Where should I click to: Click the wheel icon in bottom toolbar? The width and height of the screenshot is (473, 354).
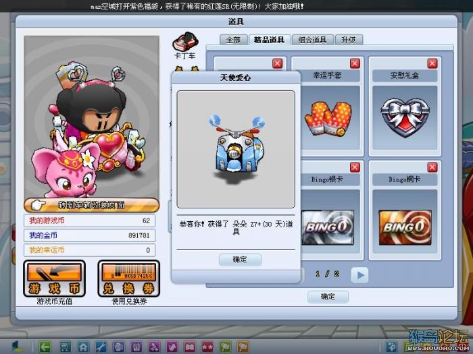click(118, 347)
